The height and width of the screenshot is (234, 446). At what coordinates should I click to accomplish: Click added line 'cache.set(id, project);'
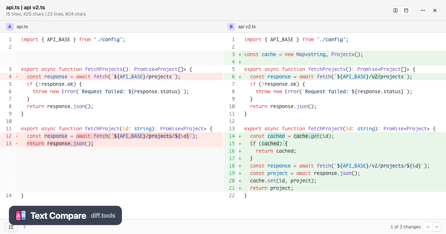pyautogui.click(x=283, y=181)
